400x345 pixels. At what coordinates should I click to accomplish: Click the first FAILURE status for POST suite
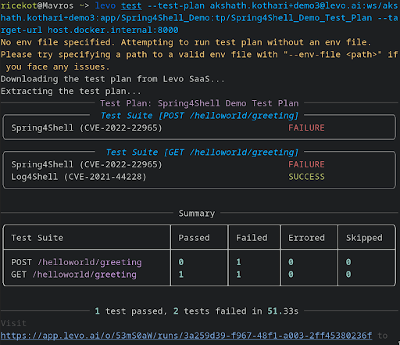click(306, 128)
